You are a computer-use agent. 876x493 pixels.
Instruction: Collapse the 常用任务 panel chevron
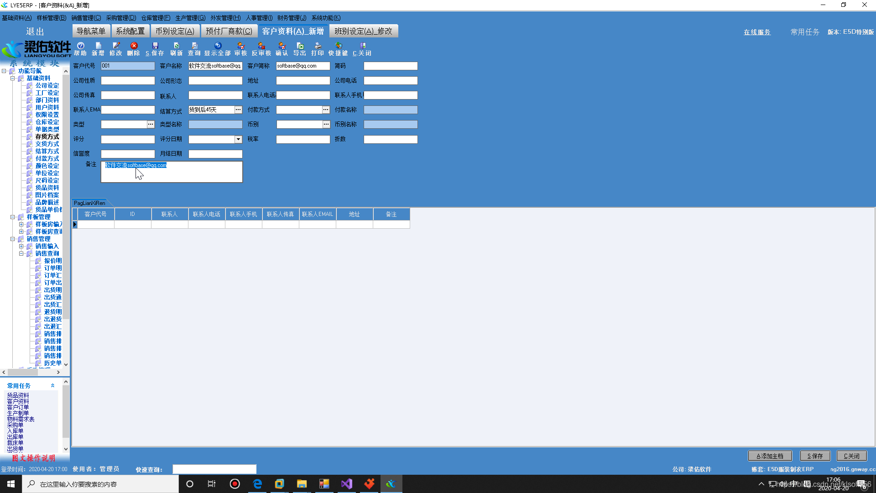click(52, 386)
